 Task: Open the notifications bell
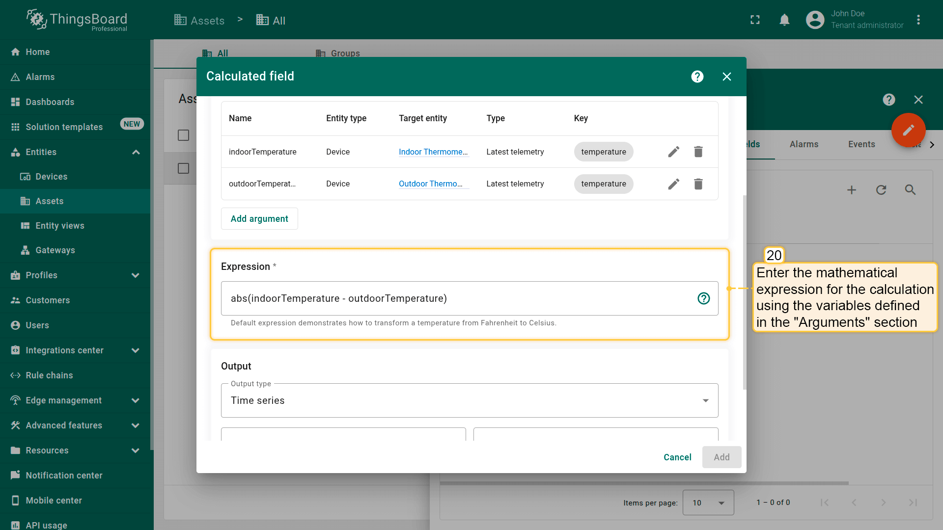[x=784, y=20]
